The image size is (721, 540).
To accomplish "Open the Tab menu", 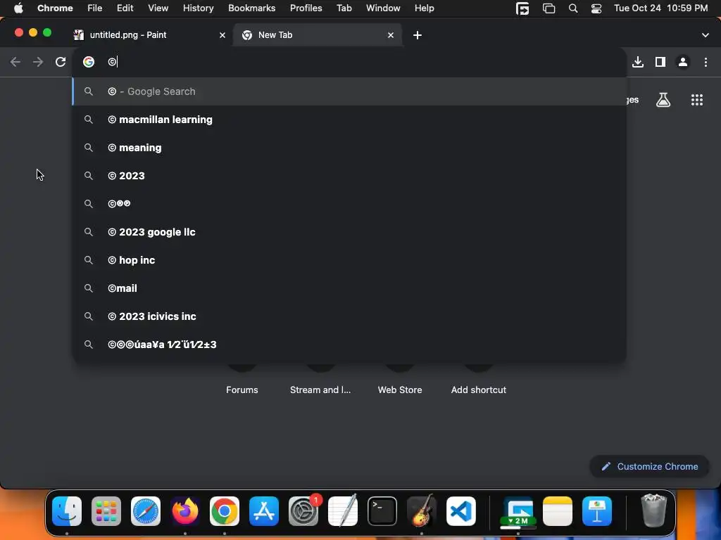I will [344, 8].
